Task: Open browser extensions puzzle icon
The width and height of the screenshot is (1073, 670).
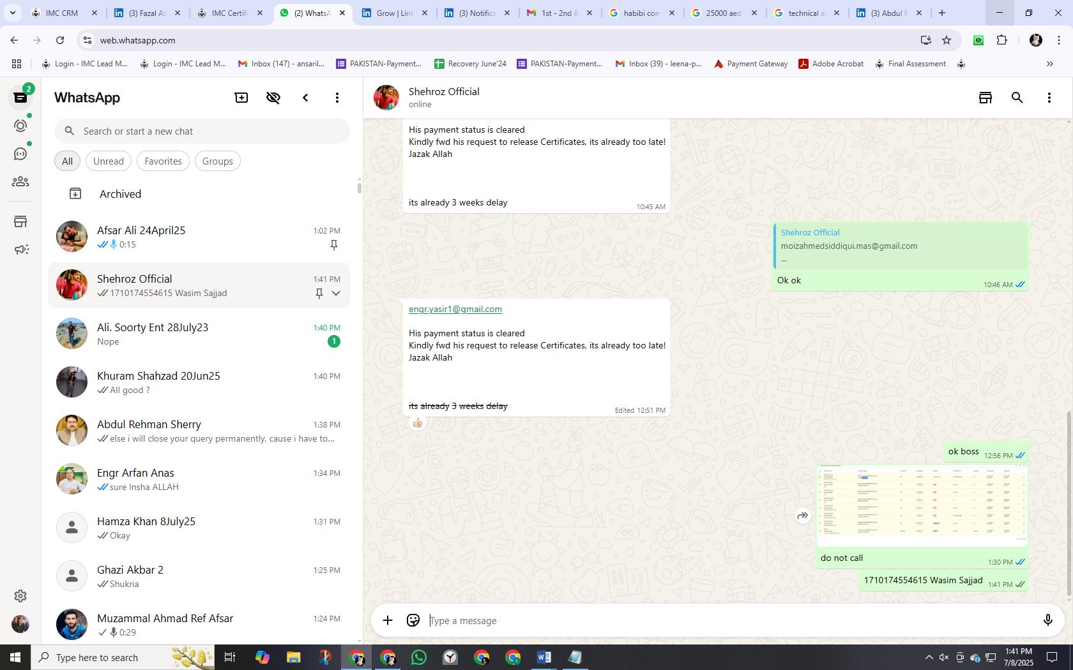Action: pyautogui.click(x=1002, y=40)
